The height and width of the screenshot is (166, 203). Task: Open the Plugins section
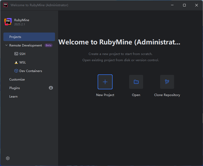coord(14,88)
